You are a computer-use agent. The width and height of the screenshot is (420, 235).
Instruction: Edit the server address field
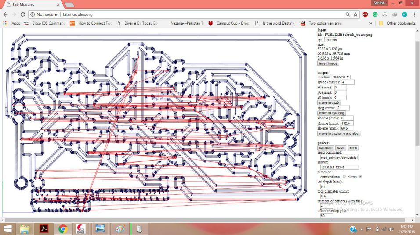pos(340,167)
